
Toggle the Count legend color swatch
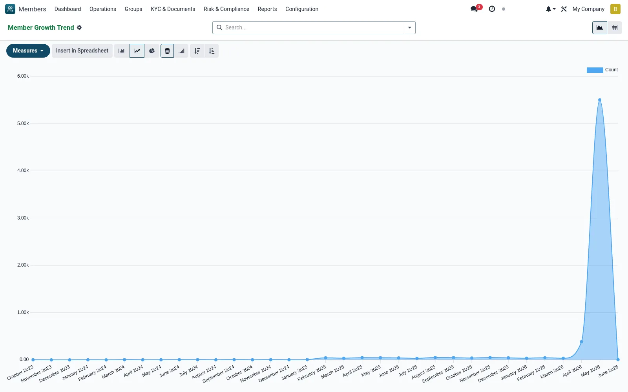click(x=595, y=70)
